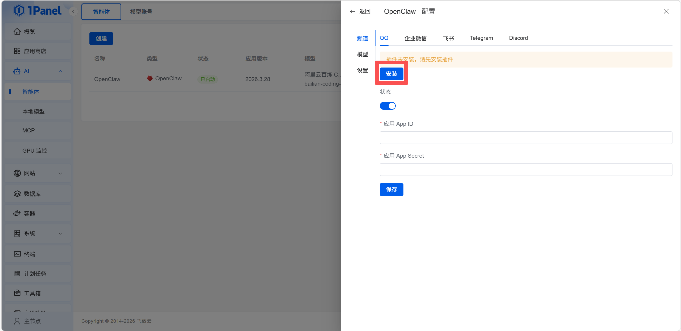The height and width of the screenshot is (331, 681).
Task: Open 应用商店 via its grid icon
Action: click(x=17, y=51)
